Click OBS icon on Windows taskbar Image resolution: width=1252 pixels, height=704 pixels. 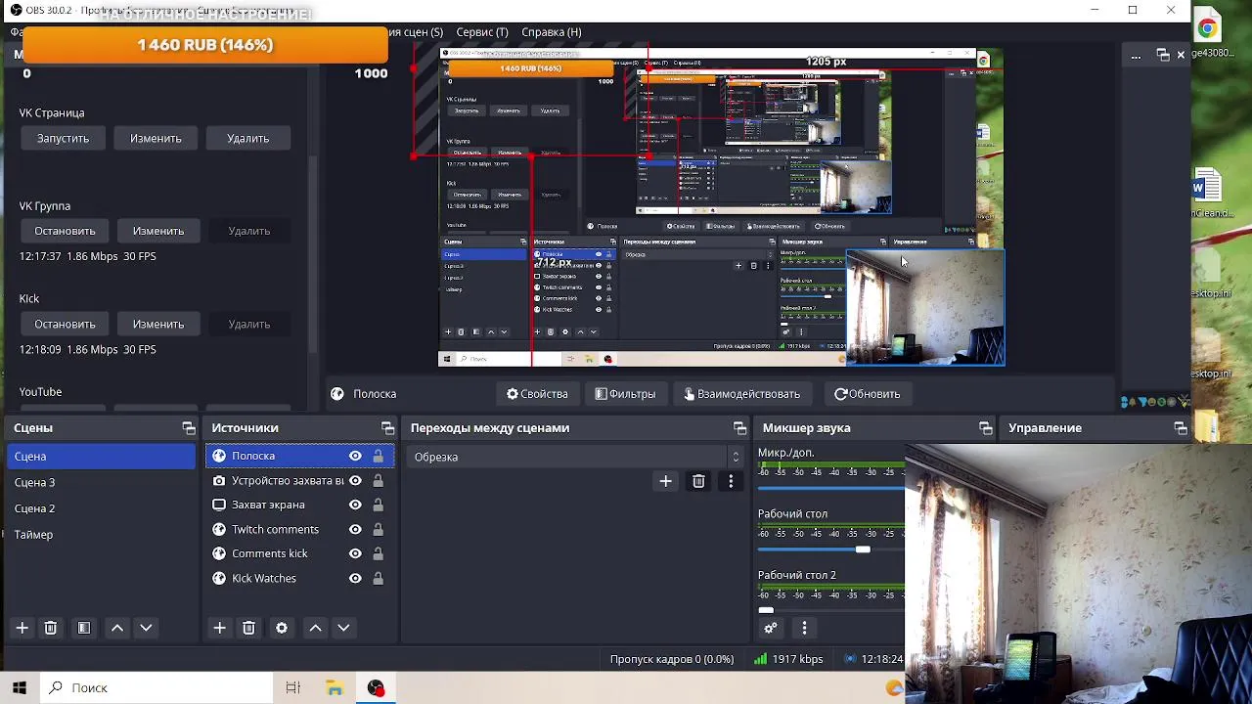[376, 687]
